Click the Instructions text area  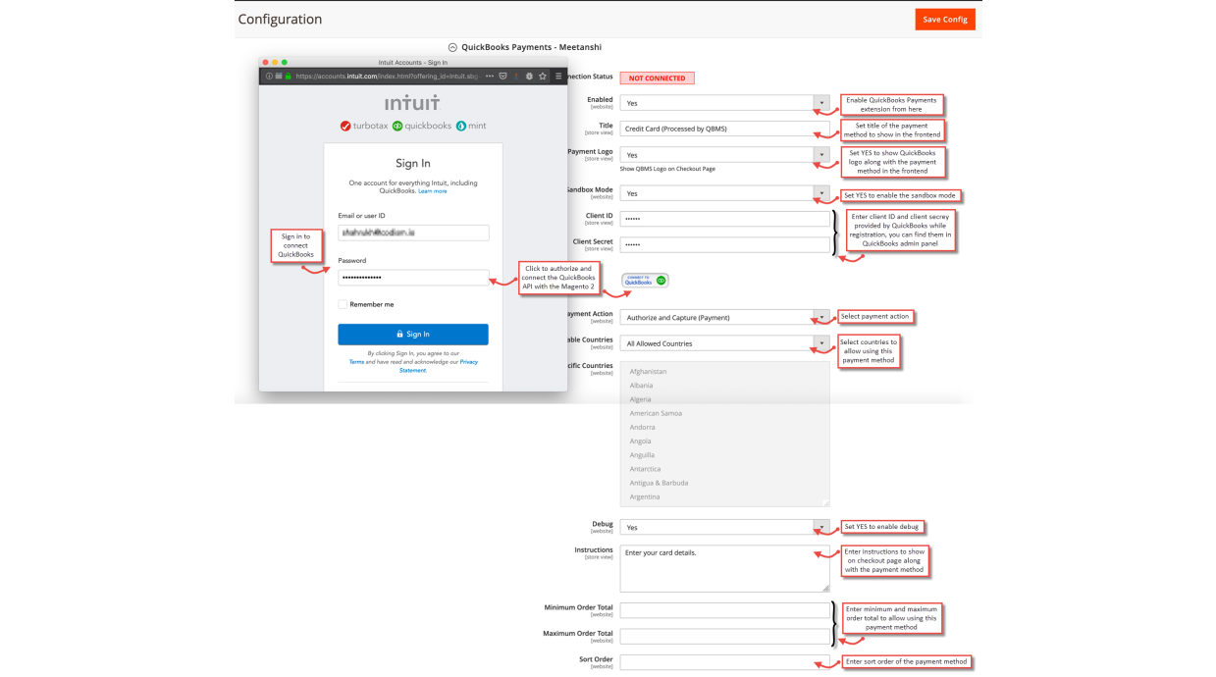pyautogui.click(x=725, y=569)
